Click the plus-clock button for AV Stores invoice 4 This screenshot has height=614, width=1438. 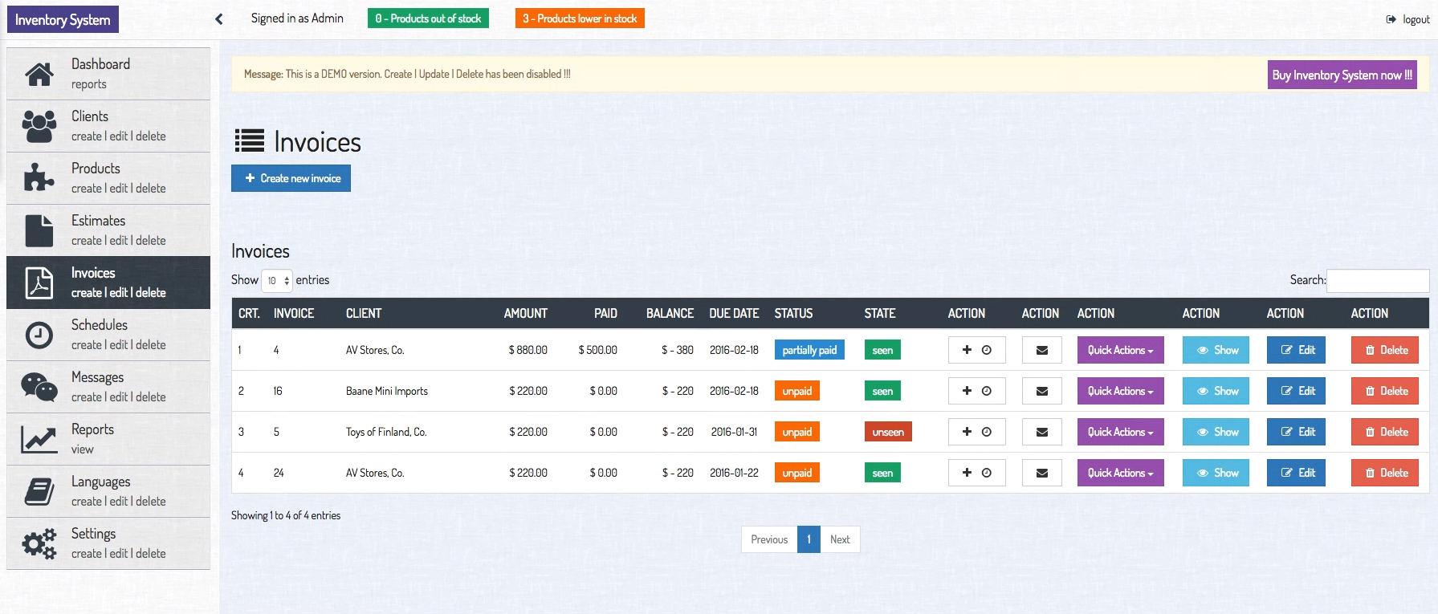(976, 350)
